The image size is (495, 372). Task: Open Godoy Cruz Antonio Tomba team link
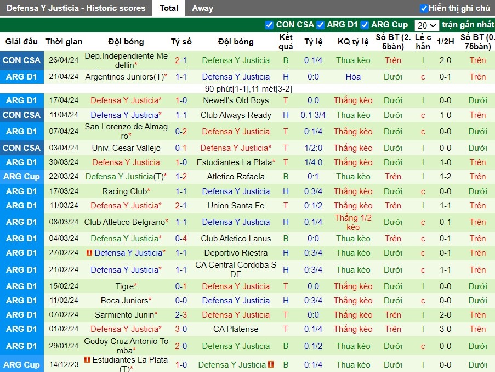pyautogui.click(x=126, y=346)
